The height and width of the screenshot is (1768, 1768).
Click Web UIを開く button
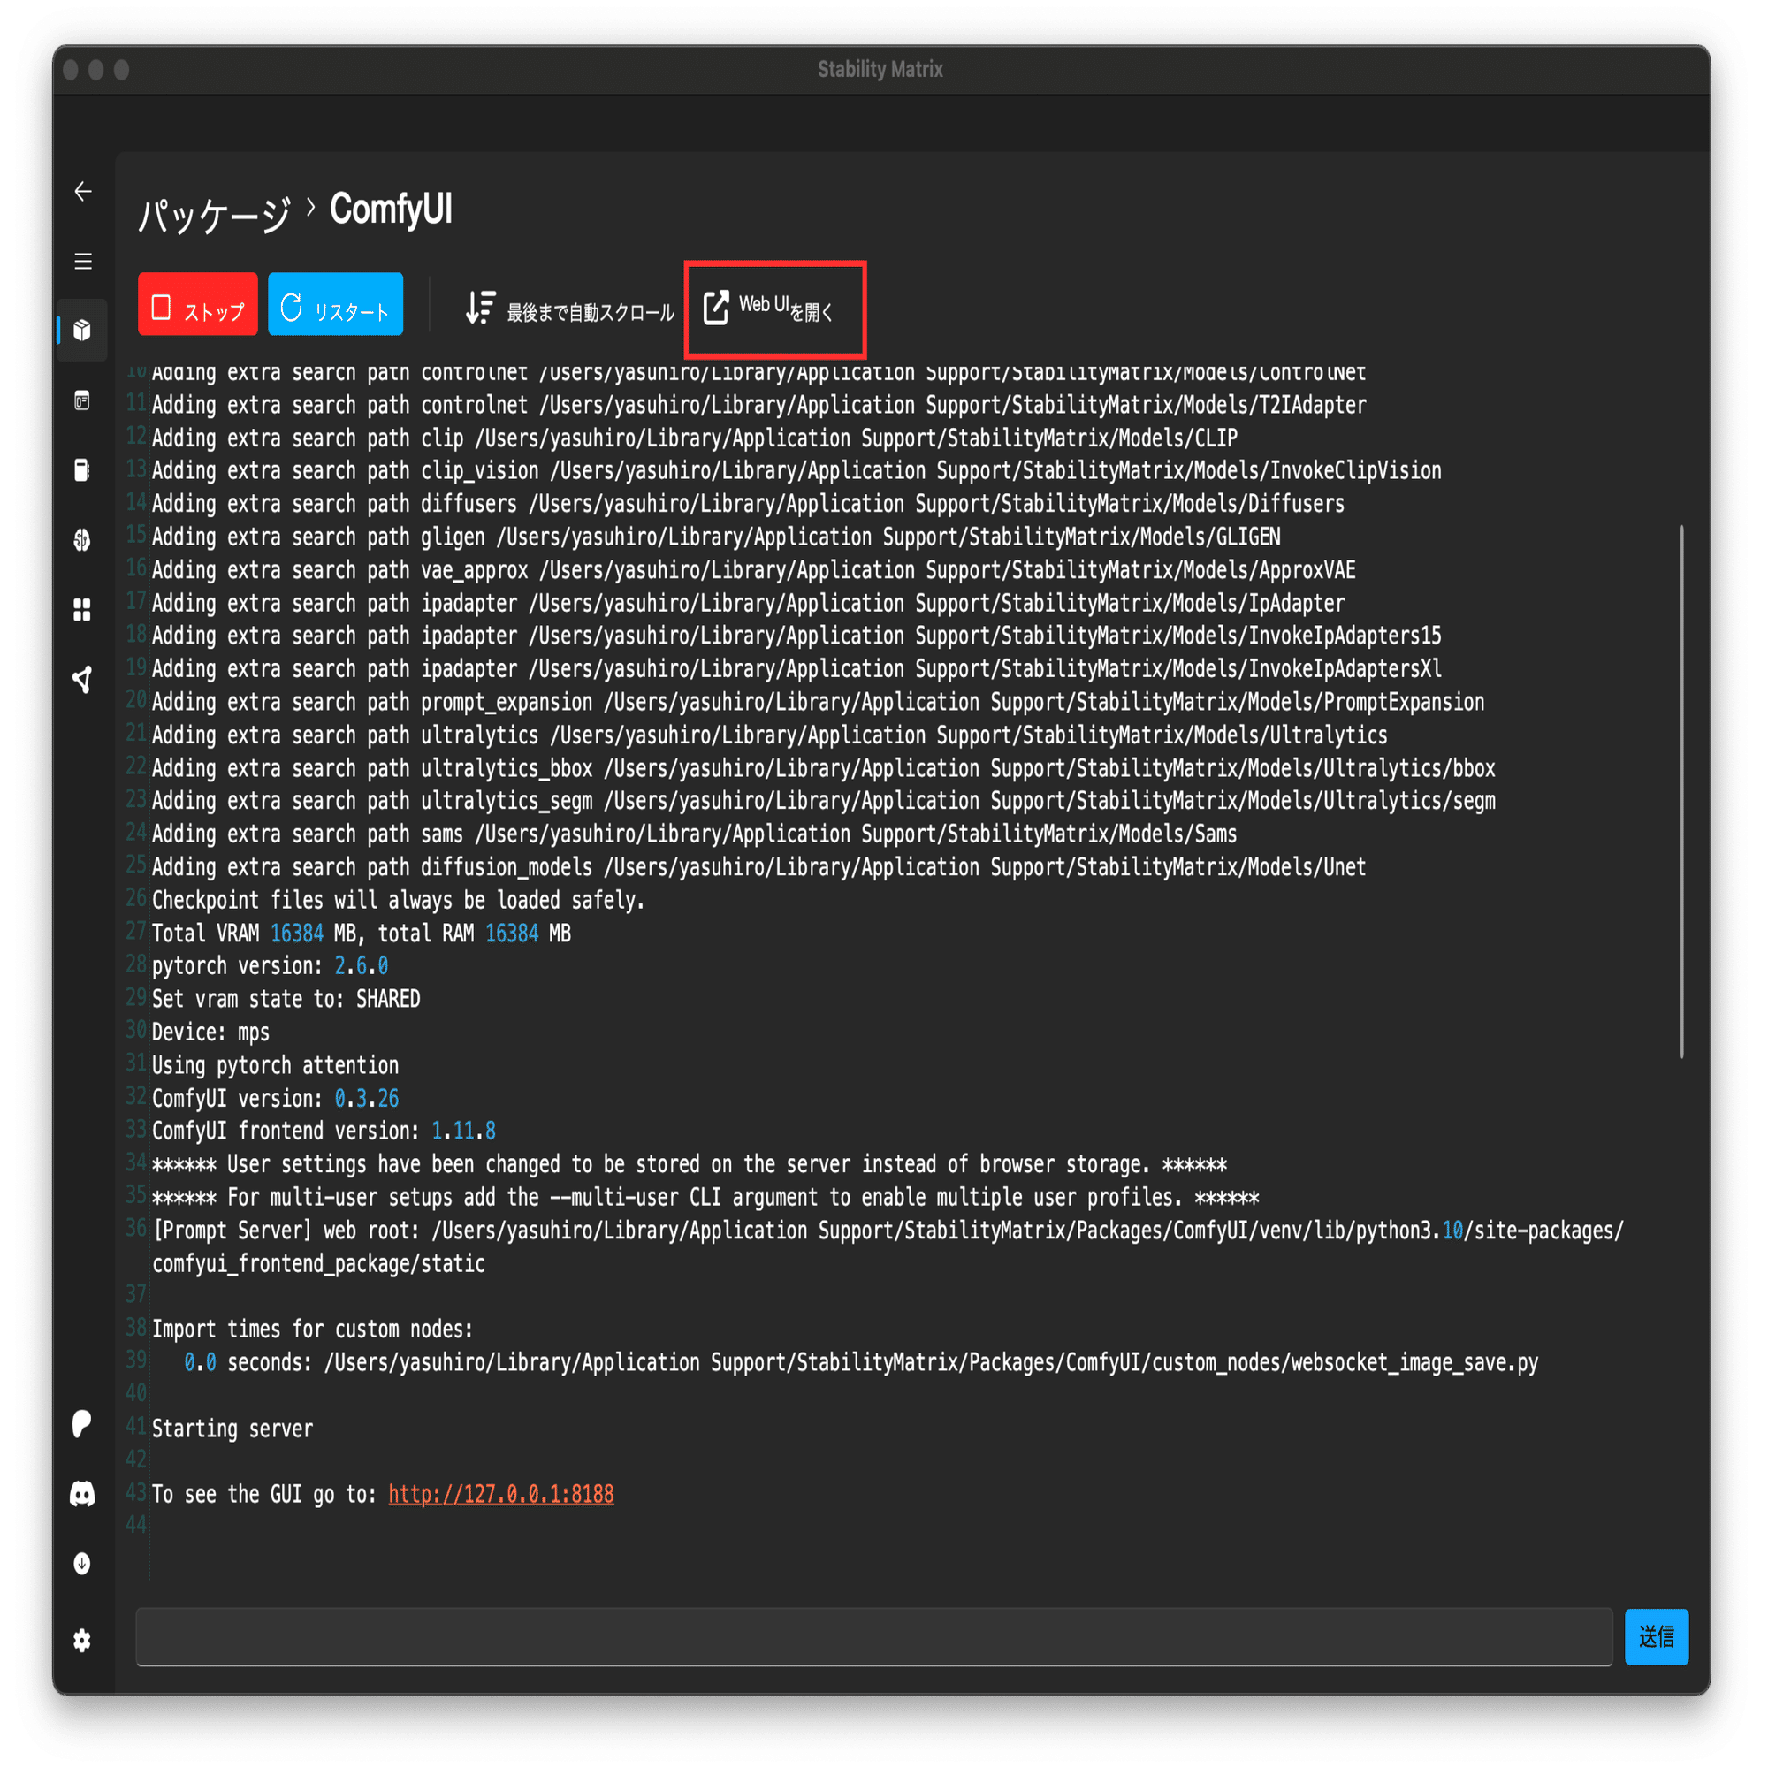(x=771, y=309)
